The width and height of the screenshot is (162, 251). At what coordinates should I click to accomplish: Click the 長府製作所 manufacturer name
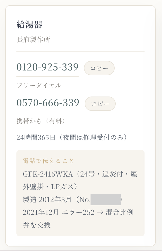coord(33,40)
